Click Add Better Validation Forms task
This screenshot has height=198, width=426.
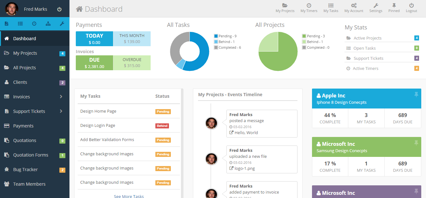coord(107,140)
